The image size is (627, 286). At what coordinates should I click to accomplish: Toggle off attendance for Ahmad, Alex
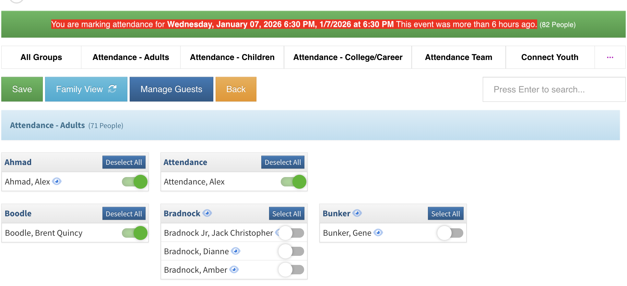(x=135, y=182)
